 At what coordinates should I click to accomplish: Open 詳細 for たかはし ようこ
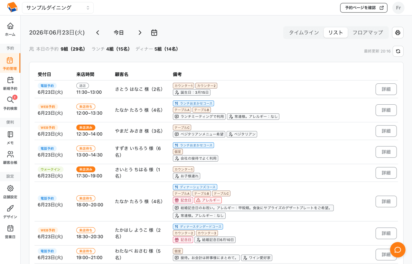386,233
